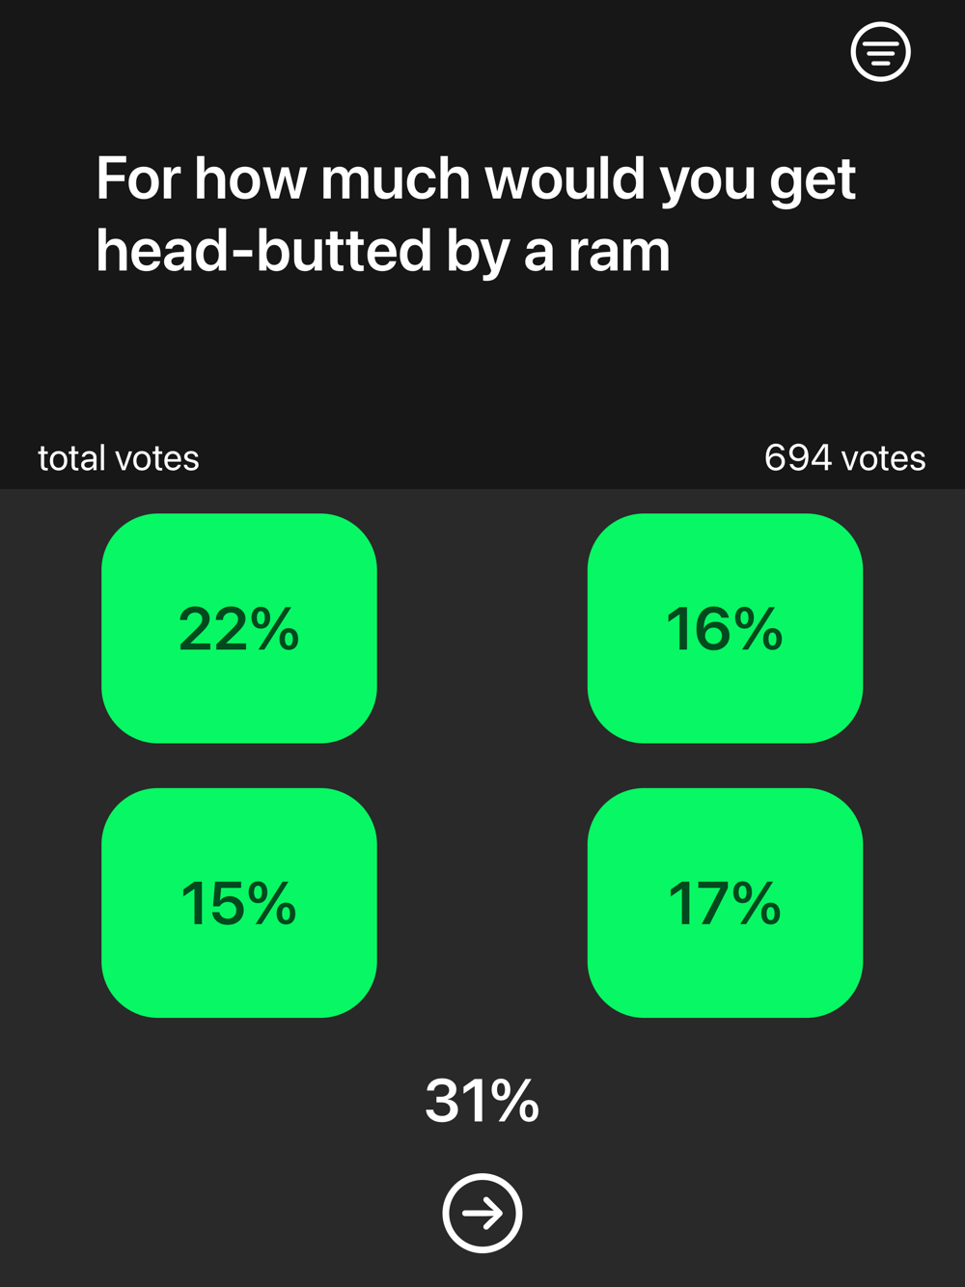Screen dimensions: 965x1287
Task: Click the ram head-butt question title
Action: 476,215
